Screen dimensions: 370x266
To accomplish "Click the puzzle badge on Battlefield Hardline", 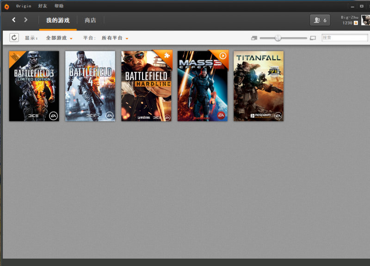I will pos(167,55).
